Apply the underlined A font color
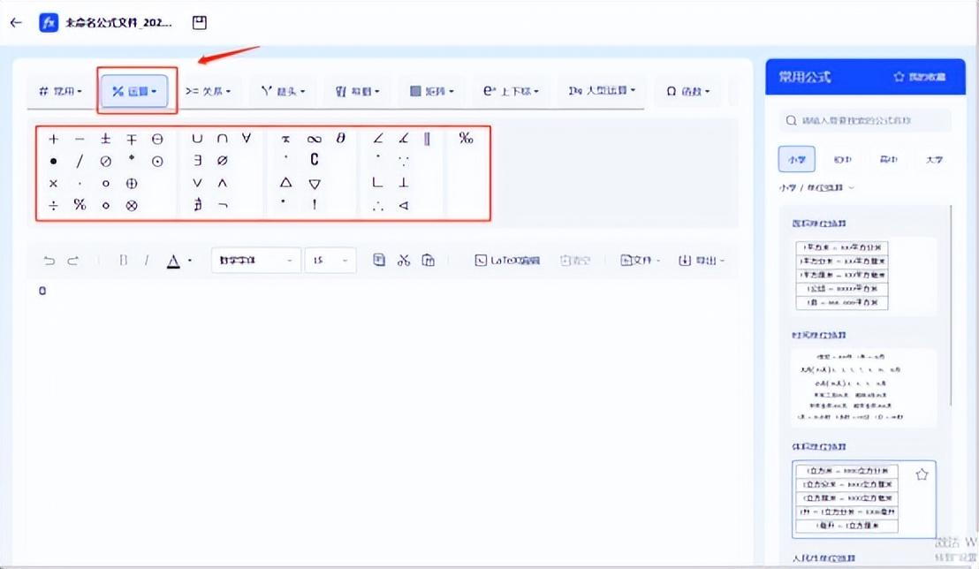This screenshot has height=569, width=979. (x=173, y=261)
